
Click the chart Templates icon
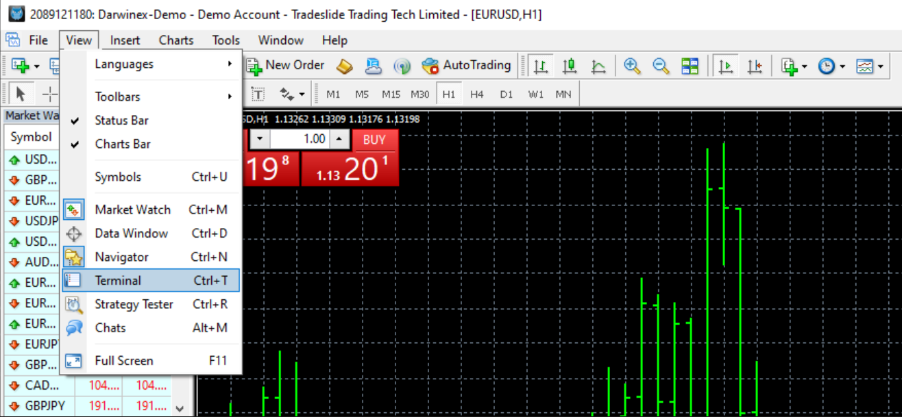click(x=864, y=66)
